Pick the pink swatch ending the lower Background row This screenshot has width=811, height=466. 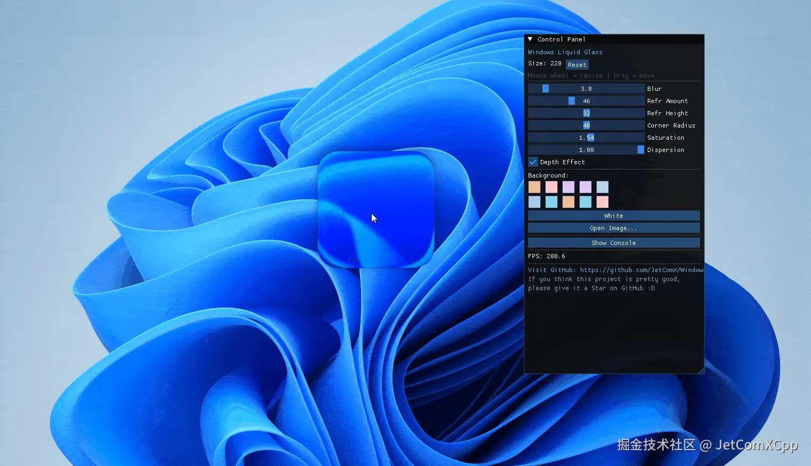pos(603,202)
